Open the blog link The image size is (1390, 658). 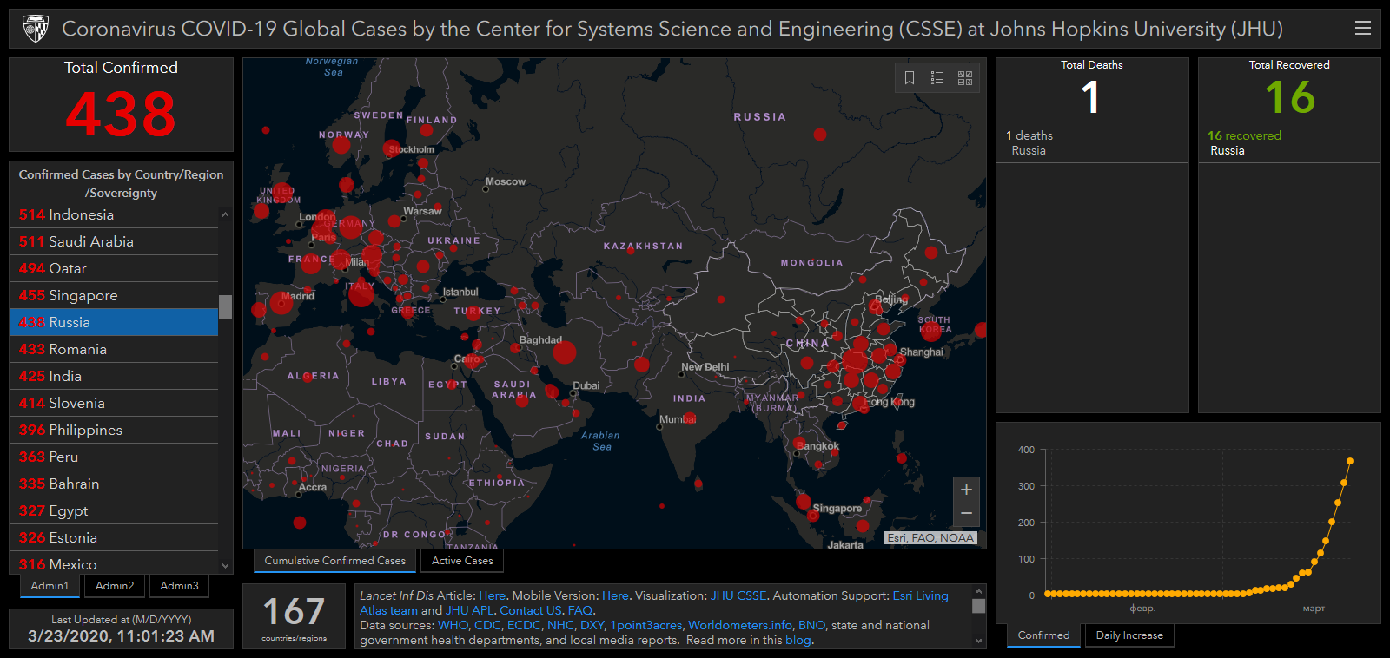(x=798, y=640)
